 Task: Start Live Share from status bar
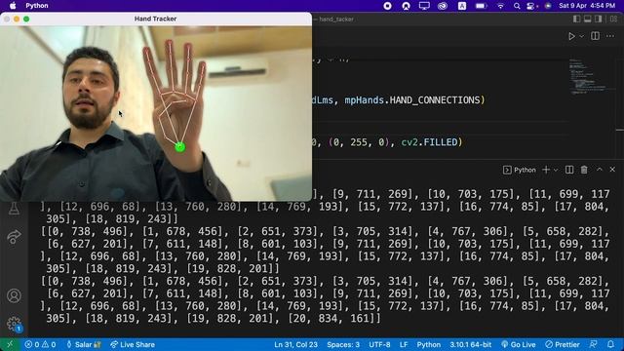pos(133,344)
